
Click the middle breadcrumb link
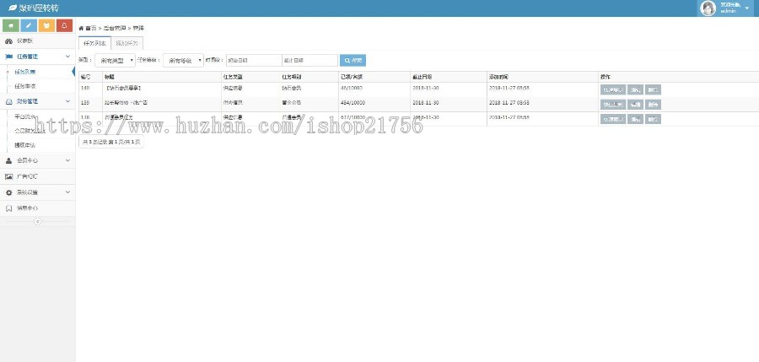(x=115, y=29)
